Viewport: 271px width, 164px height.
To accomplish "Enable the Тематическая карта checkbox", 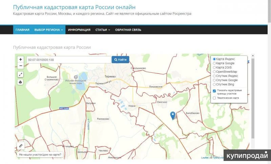I will point(214,98).
